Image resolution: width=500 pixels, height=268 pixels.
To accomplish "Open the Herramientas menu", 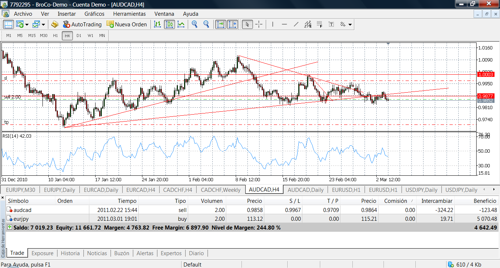I will (x=129, y=14).
